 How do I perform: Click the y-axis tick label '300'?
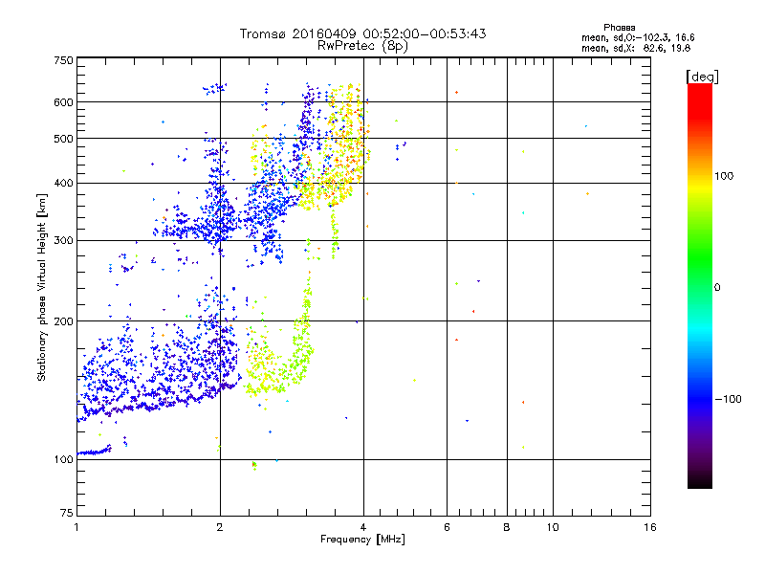point(63,241)
